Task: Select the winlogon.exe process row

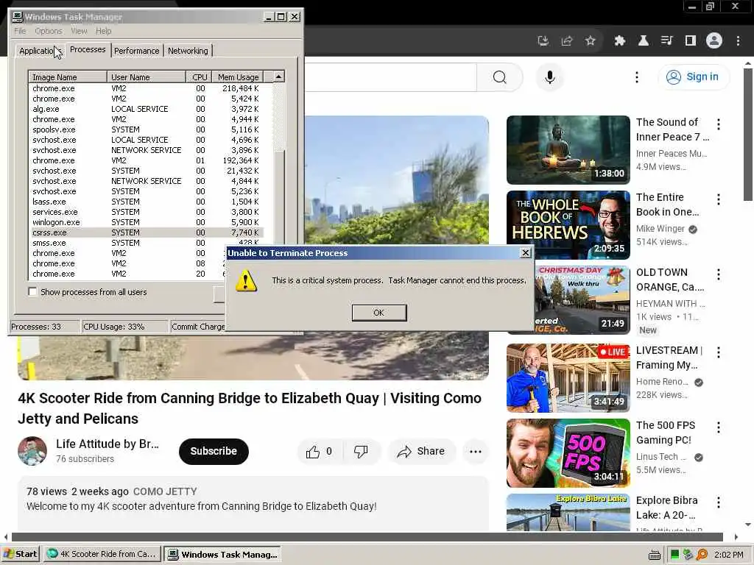Action: point(147,222)
